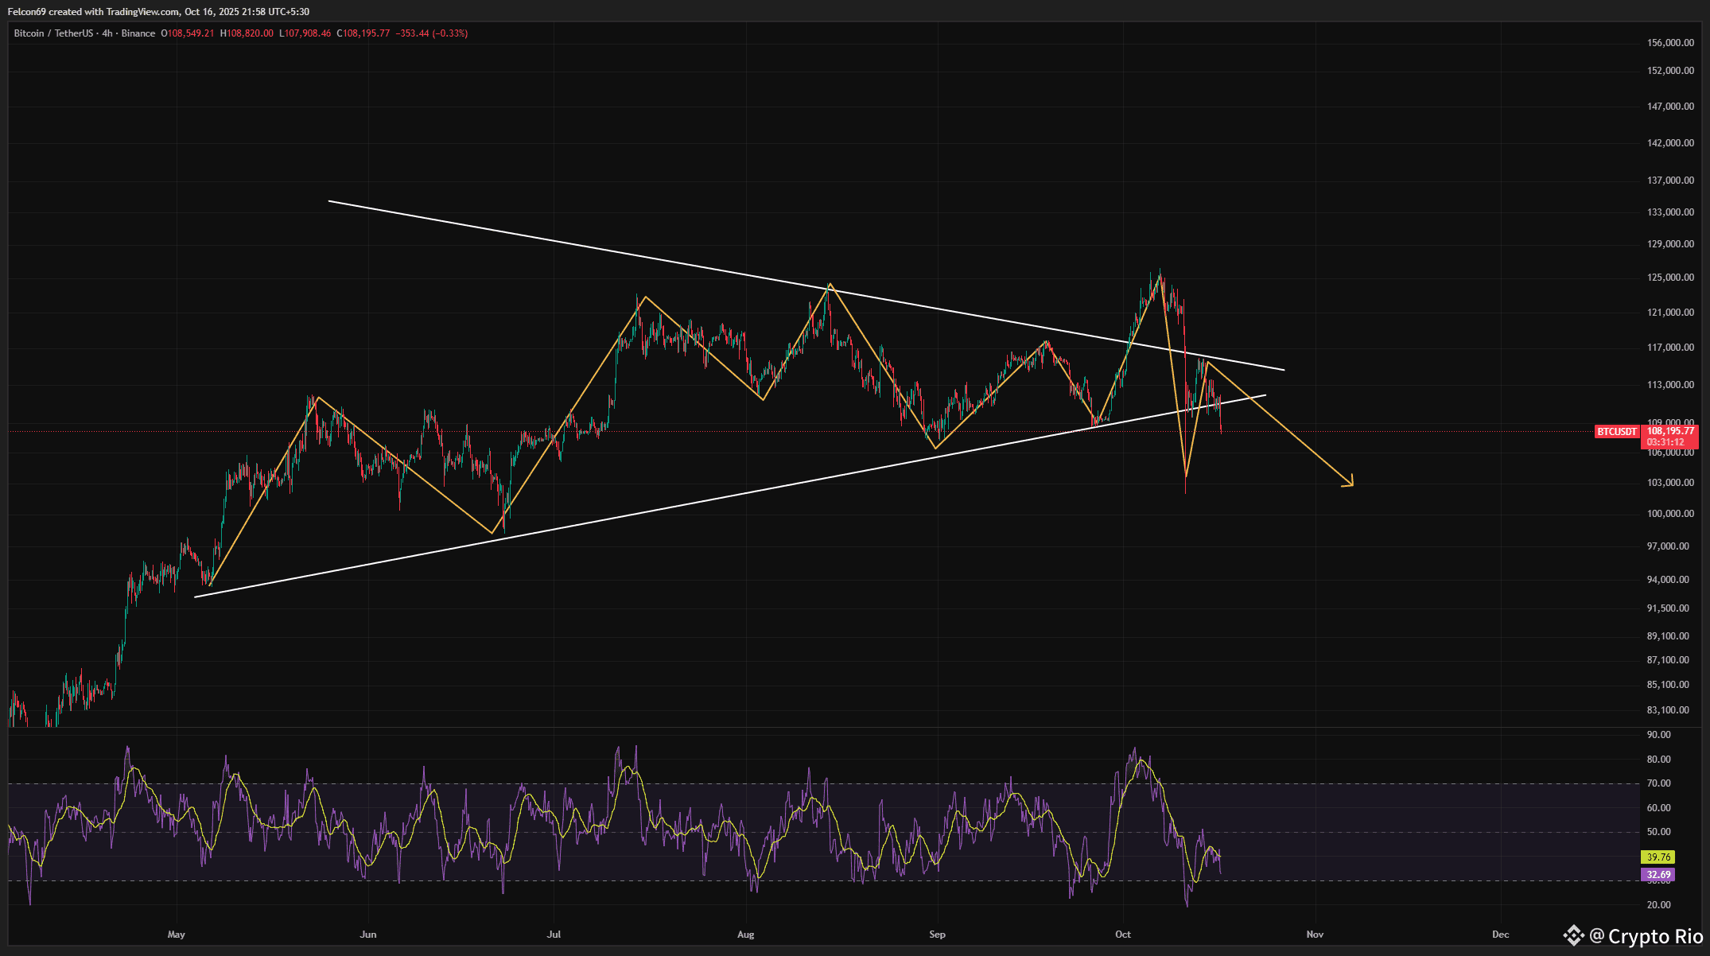Click the Jul label on the time axis
The width and height of the screenshot is (1710, 956).
pos(554,935)
